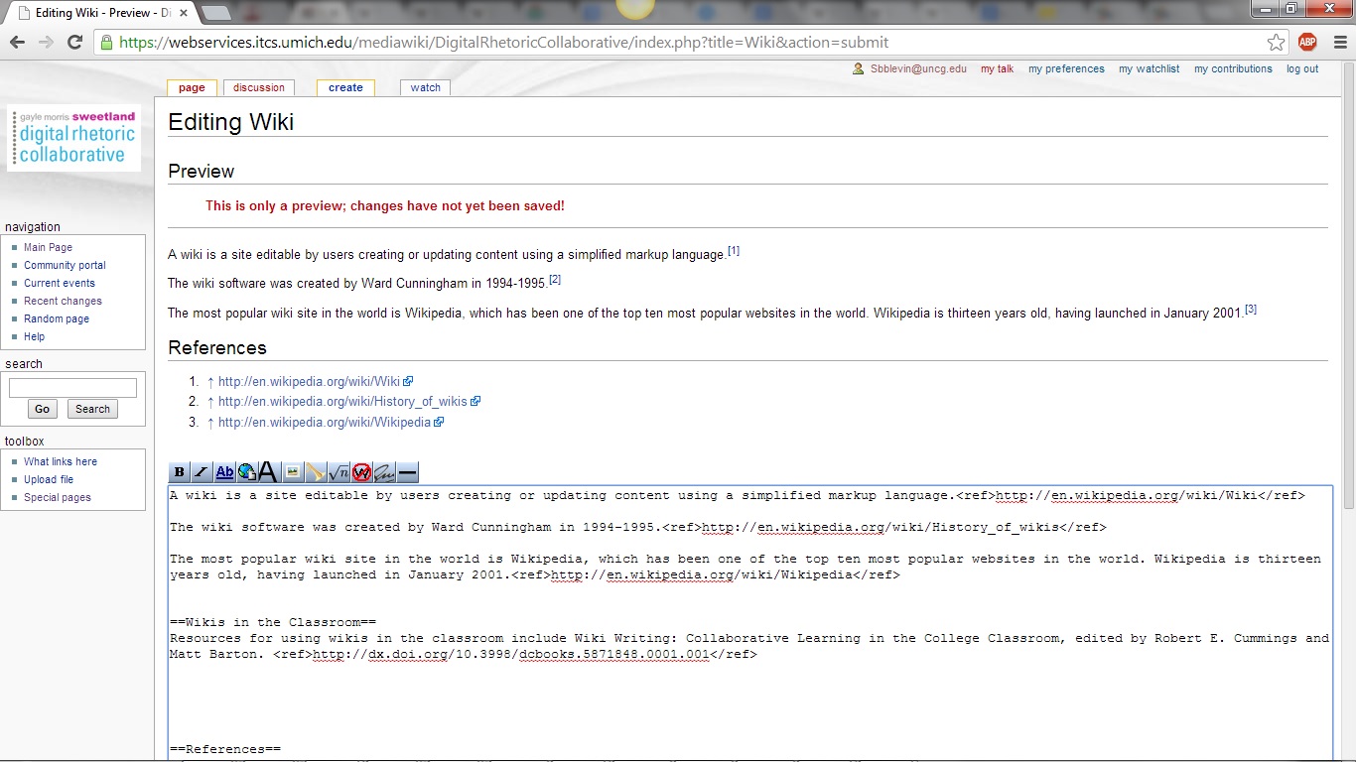Insert media file link trumpet icon
The image size is (1356, 762).
pos(316,472)
